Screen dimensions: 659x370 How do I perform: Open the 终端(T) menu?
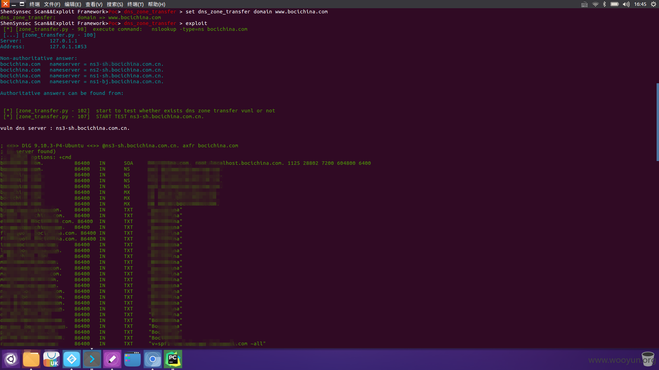(x=135, y=4)
